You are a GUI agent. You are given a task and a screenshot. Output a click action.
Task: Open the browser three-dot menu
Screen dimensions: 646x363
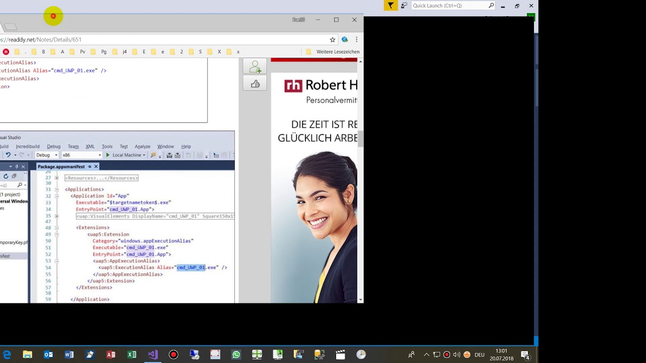pos(356,39)
